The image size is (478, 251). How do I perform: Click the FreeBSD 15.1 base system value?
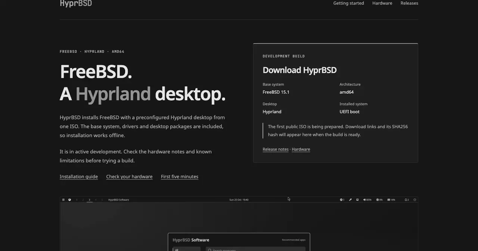pyautogui.click(x=276, y=92)
